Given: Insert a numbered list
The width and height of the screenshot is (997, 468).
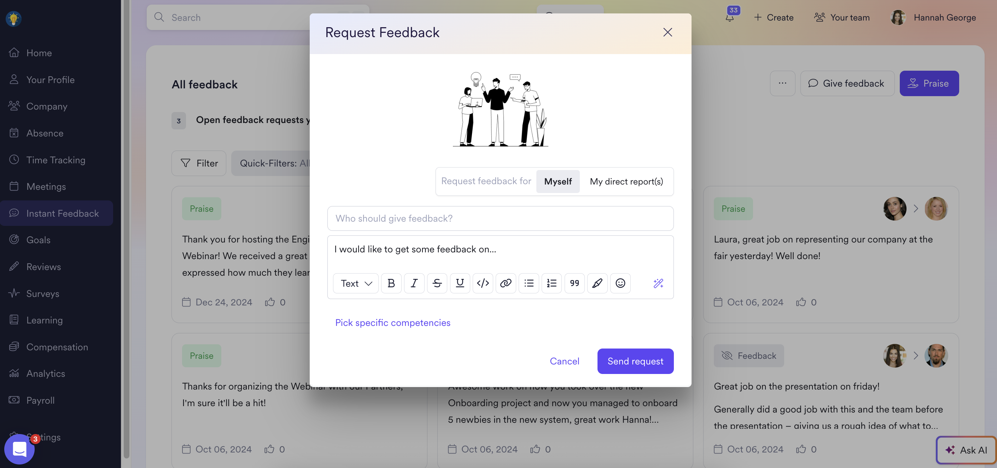Looking at the screenshot, I should (552, 283).
